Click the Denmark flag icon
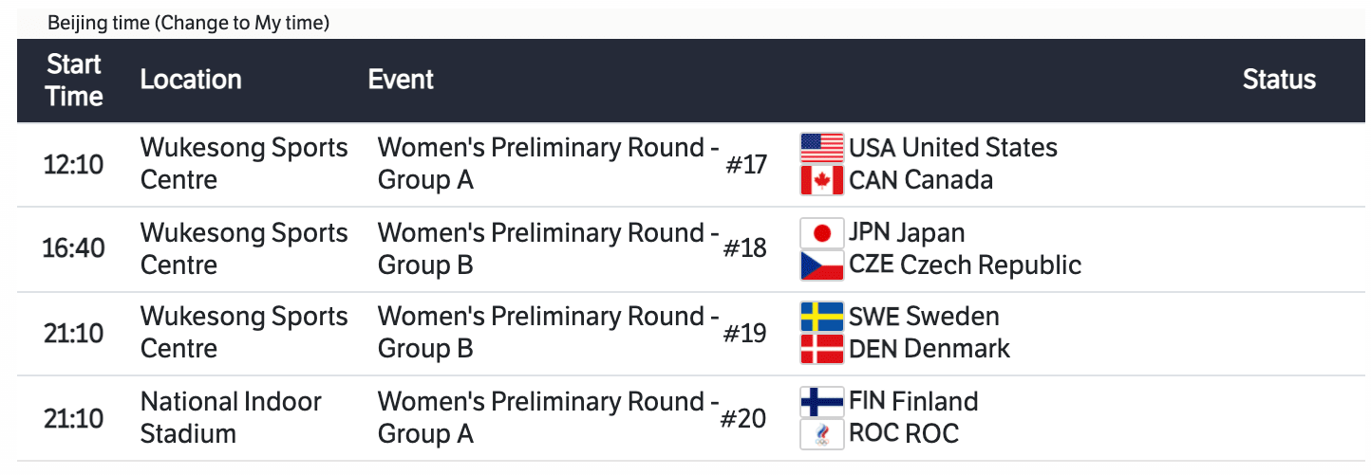1371x475 pixels. tap(821, 349)
